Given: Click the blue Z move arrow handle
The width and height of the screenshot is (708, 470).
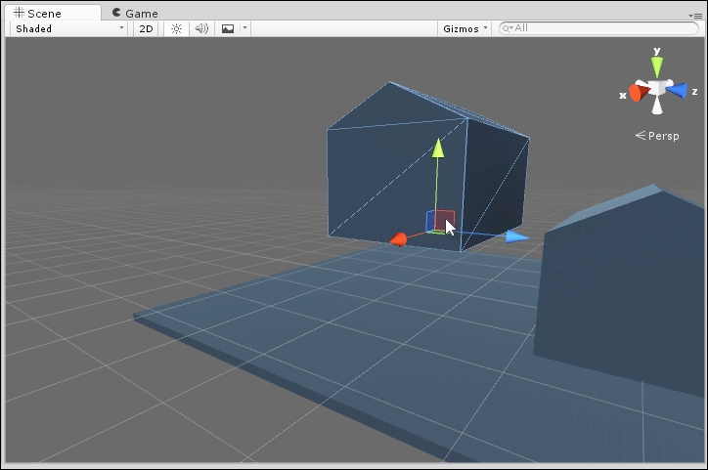Looking at the screenshot, I should 517,236.
